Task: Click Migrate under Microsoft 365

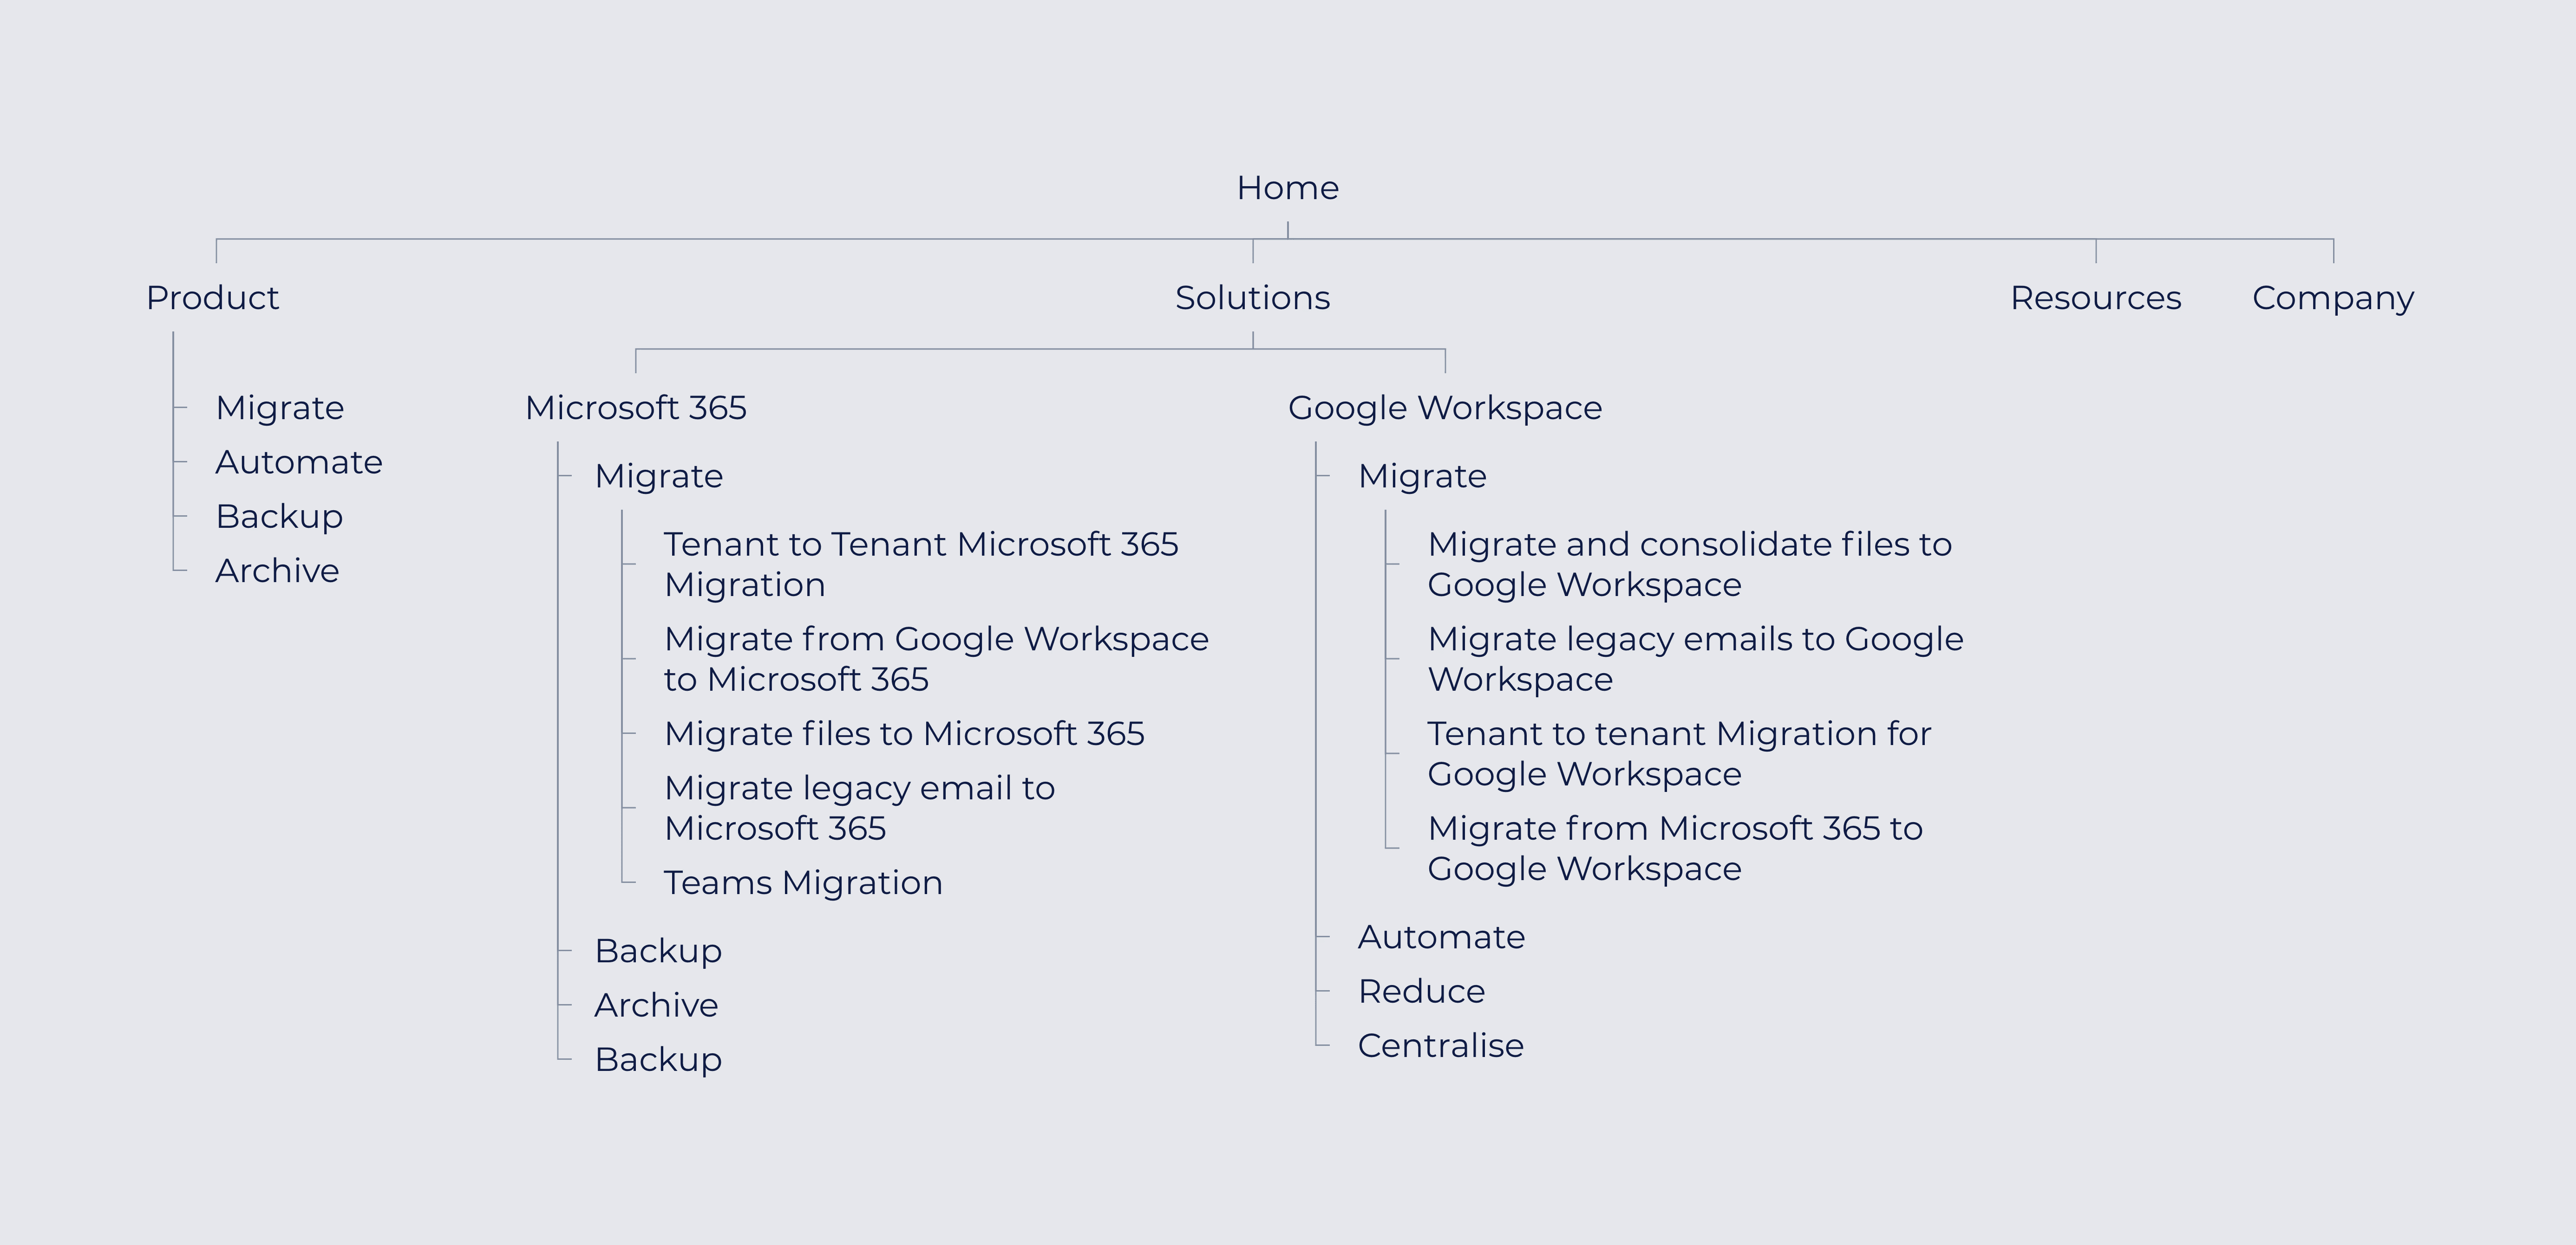Action: click(x=658, y=476)
